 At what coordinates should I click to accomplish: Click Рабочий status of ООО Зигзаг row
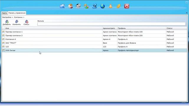tap(170, 50)
